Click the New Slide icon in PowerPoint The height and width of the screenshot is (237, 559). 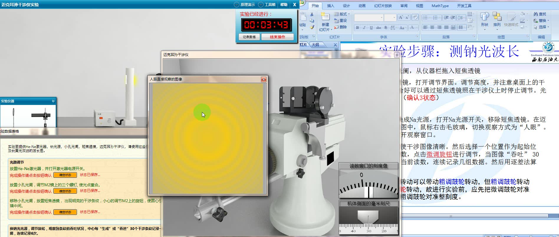pos(325,17)
